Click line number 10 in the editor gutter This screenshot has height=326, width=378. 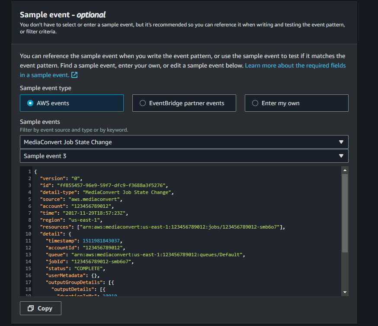pyautogui.click(x=28, y=234)
